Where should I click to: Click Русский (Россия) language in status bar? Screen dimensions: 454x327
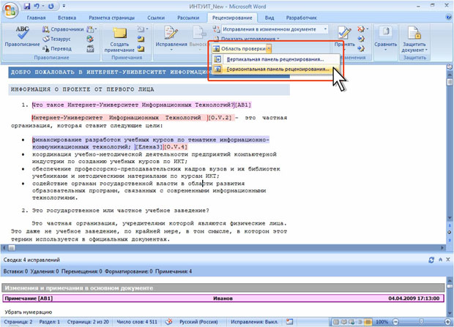[198, 322]
